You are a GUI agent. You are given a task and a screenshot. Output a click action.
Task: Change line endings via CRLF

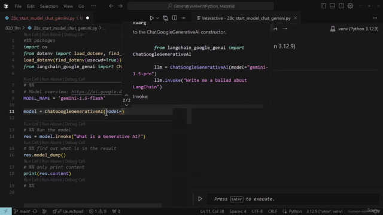coord(272,211)
